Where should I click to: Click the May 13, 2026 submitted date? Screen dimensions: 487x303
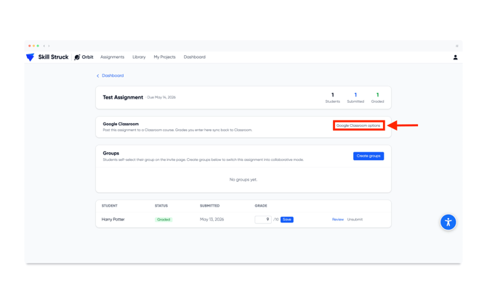pyautogui.click(x=212, y=220)
